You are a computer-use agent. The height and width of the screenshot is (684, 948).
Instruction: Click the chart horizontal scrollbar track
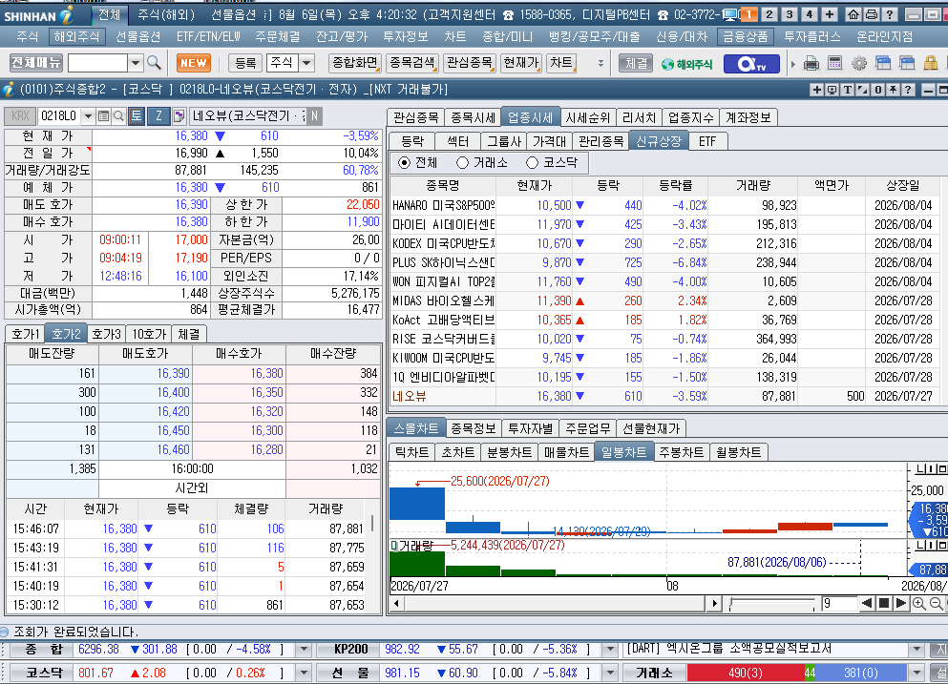pos(553,603)
